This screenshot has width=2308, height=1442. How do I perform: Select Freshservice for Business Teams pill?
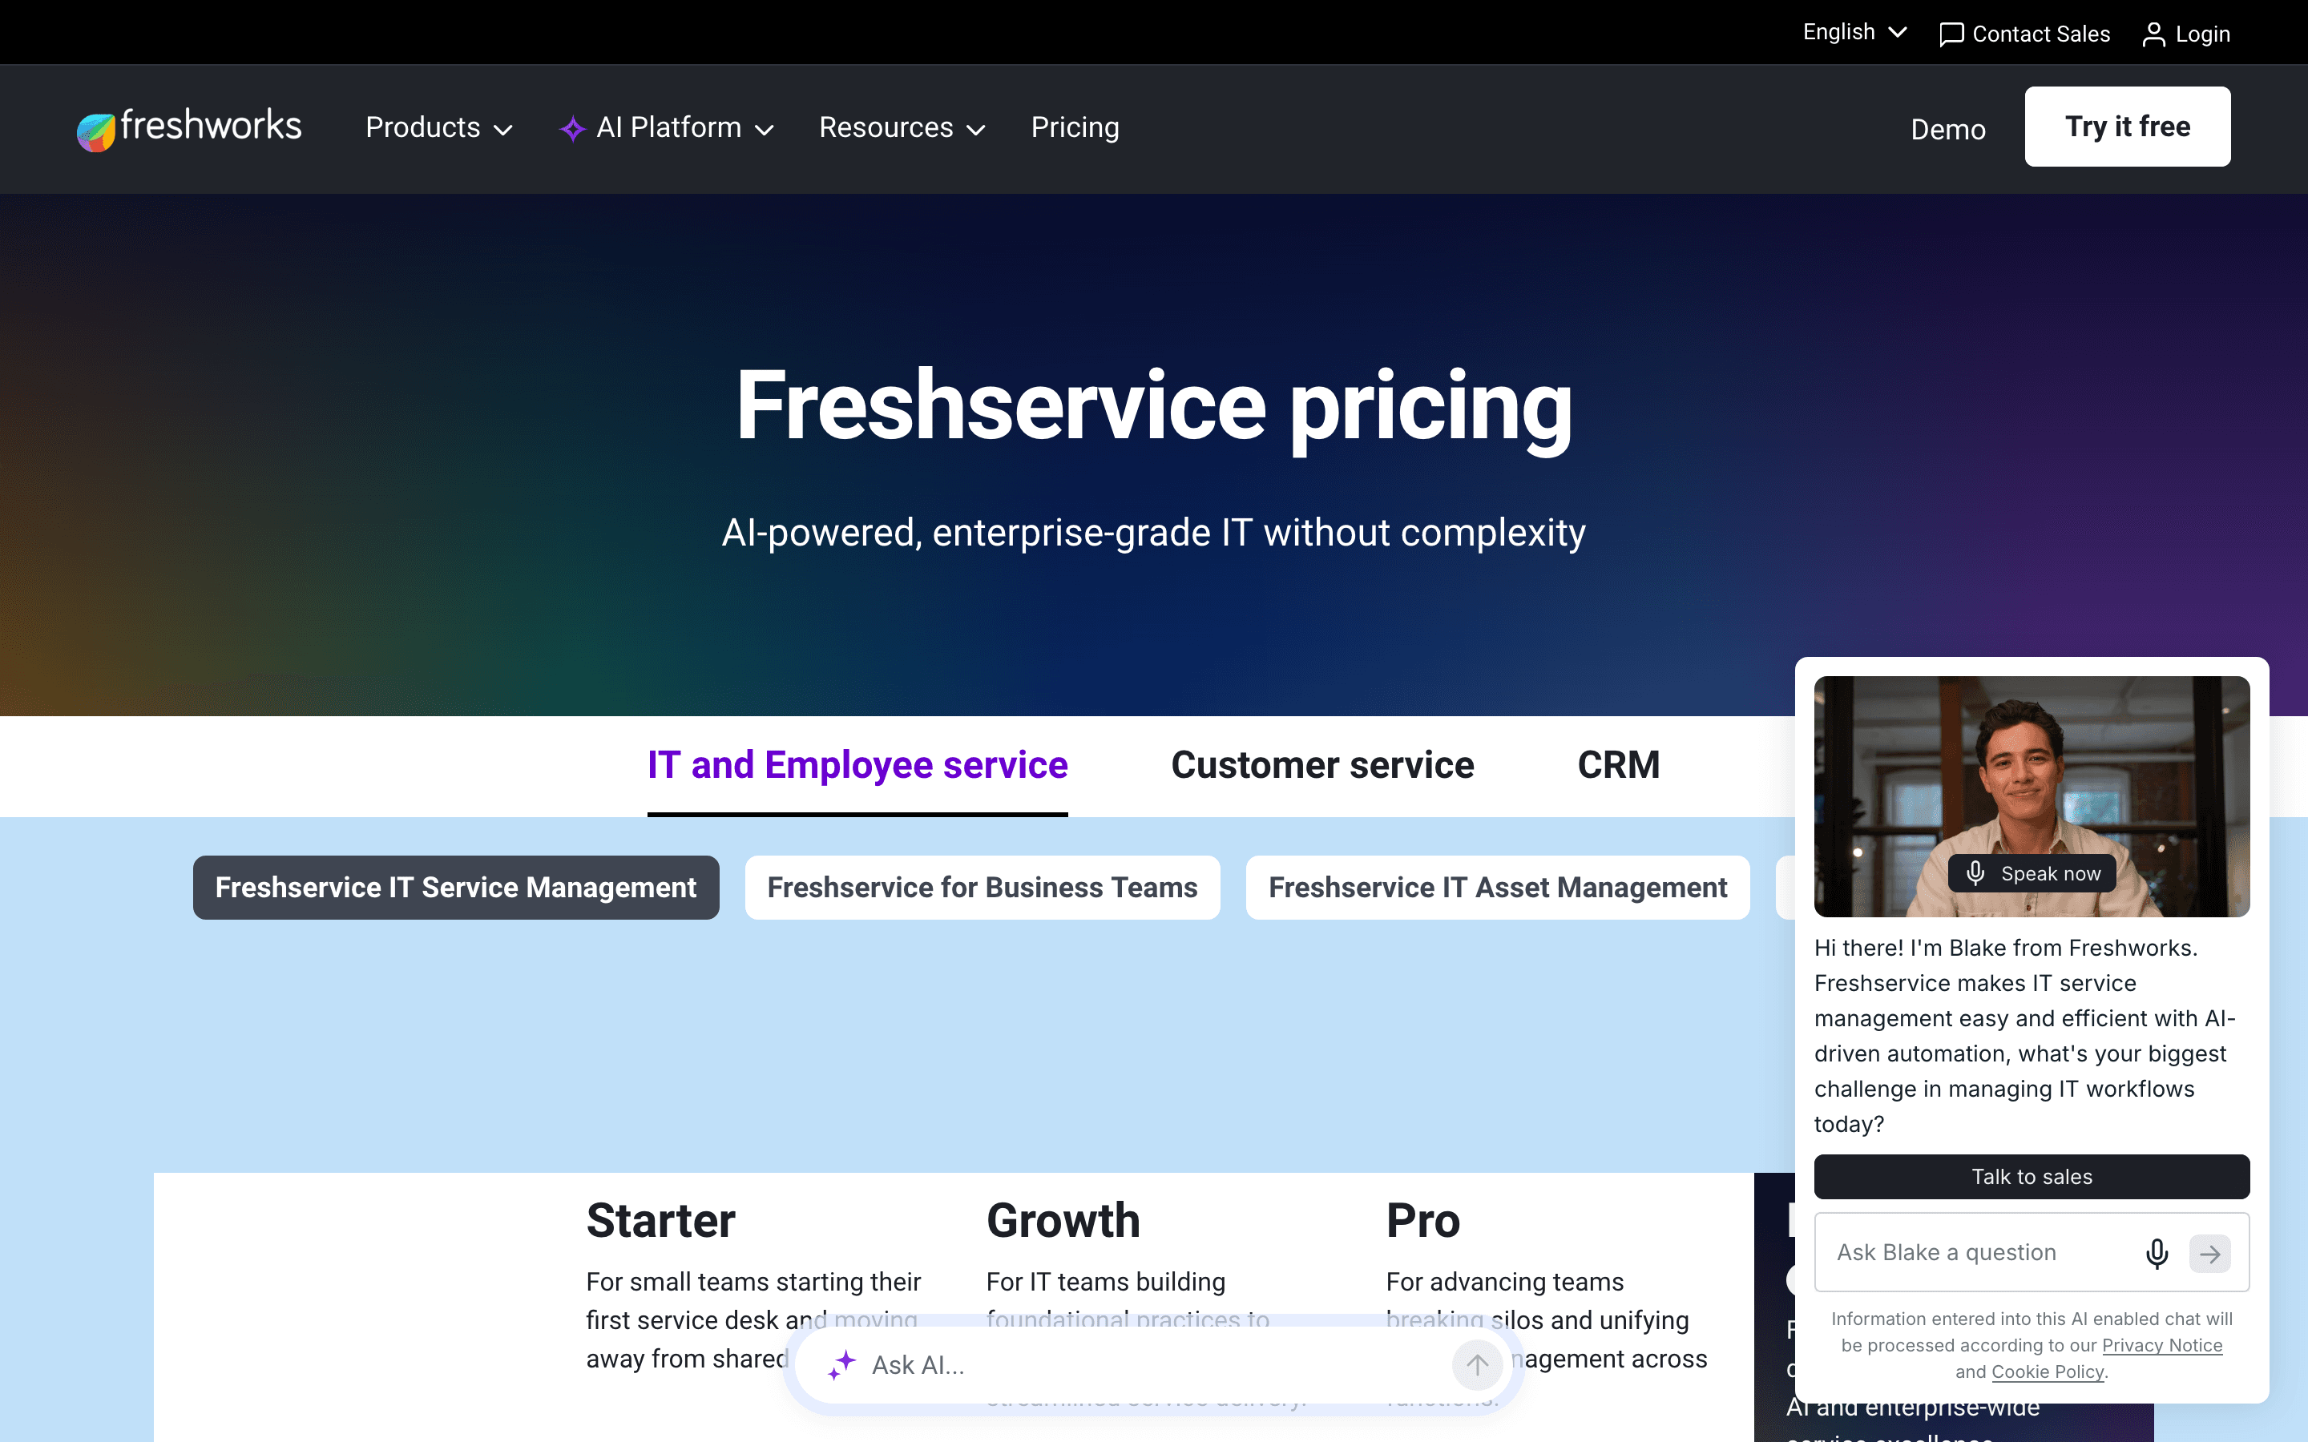pos(983,887)
